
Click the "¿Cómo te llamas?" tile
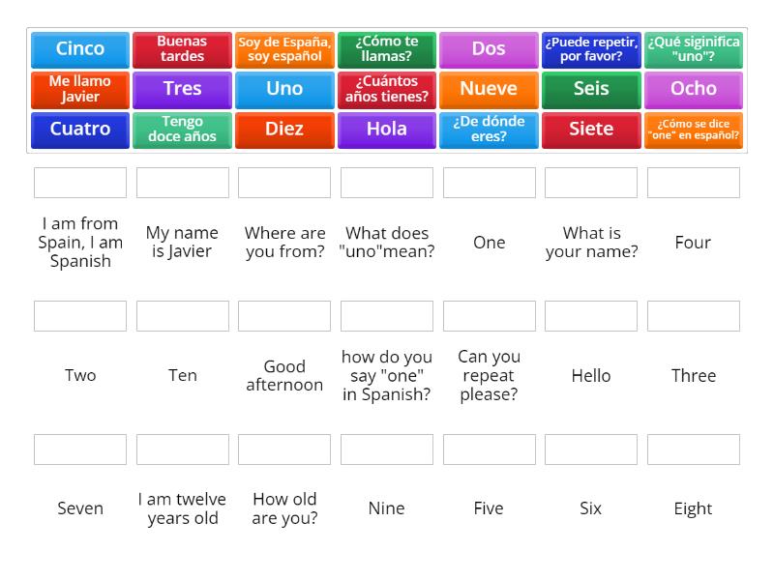pos(386,50)
